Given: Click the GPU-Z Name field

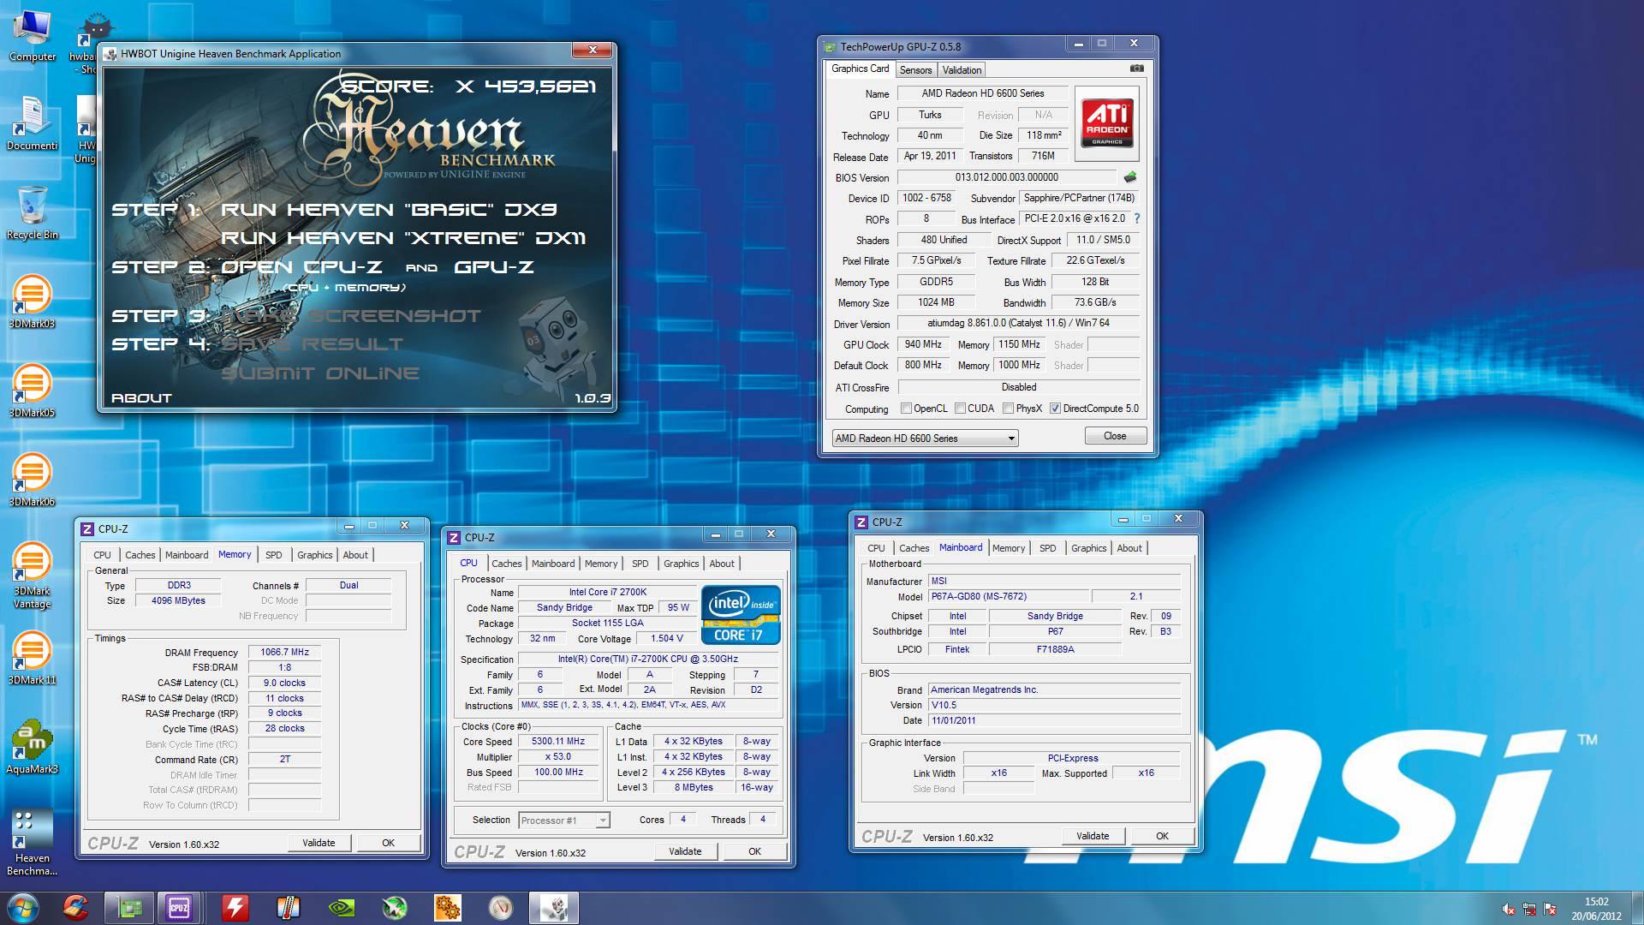Looking at the screenshot, I should tap(983, 93).
